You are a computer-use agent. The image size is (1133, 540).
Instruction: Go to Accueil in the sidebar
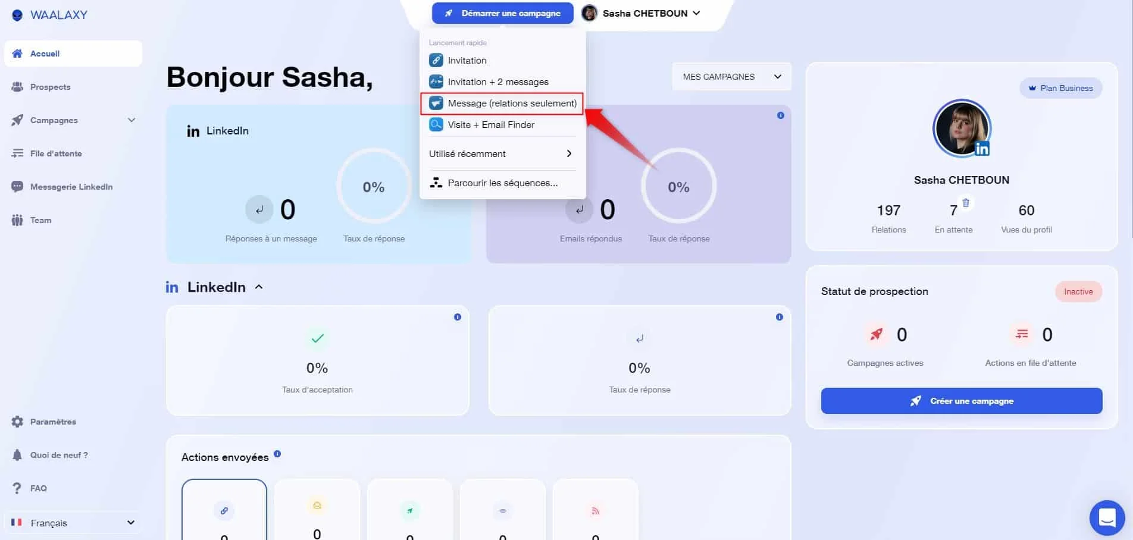(73, 54)
